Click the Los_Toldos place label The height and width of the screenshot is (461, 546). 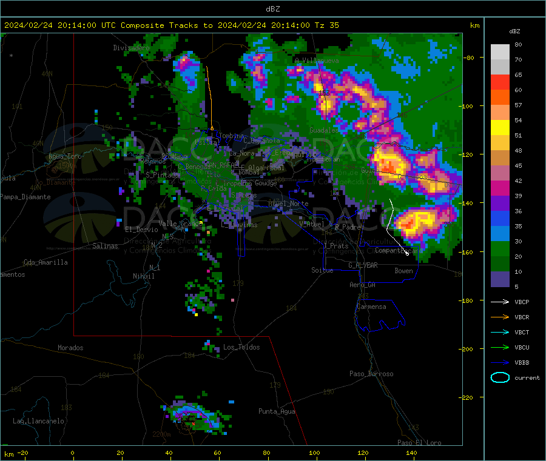(x=241, y=347)
